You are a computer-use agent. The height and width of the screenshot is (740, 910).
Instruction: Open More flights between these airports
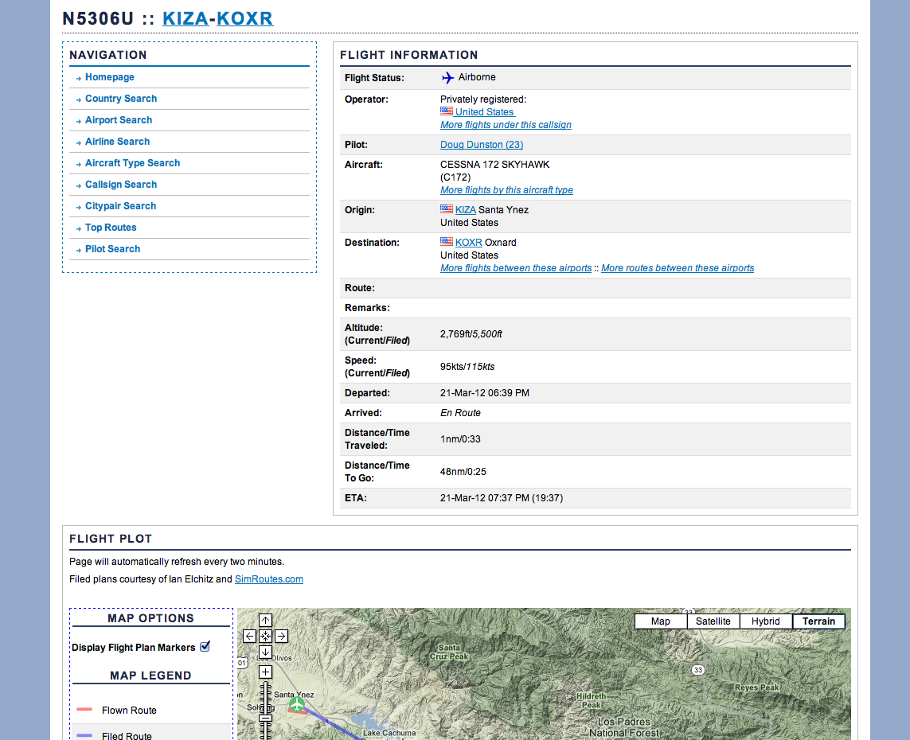click(516, 268)
